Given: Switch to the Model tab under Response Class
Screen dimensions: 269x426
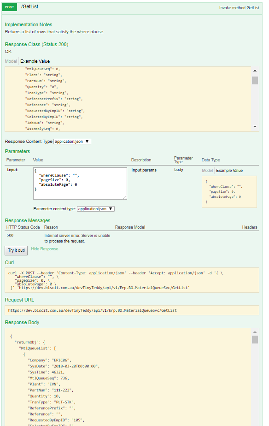Looking at the screenshot, I should coord(11,61).
